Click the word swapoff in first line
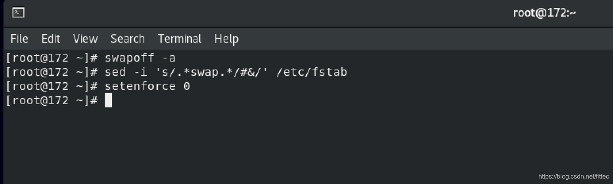This screenshot has height=184, width=613. click(x=129, y=58)
